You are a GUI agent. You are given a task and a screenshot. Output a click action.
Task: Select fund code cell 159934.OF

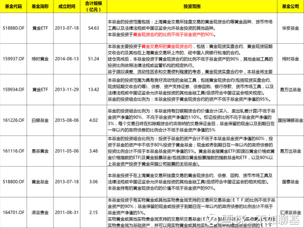pyautogui.click(x=13, y=89)
